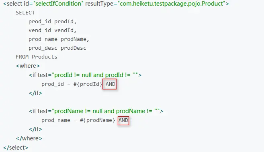Click the second closing if tag
This screenshot has width=264, height=152.
click(x=35, y=129)
